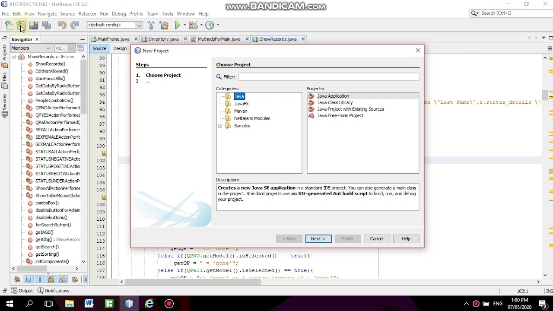Screen dimensions: 553x311
Task: Click the Undo toolbar icon
Action: (62, 25)
